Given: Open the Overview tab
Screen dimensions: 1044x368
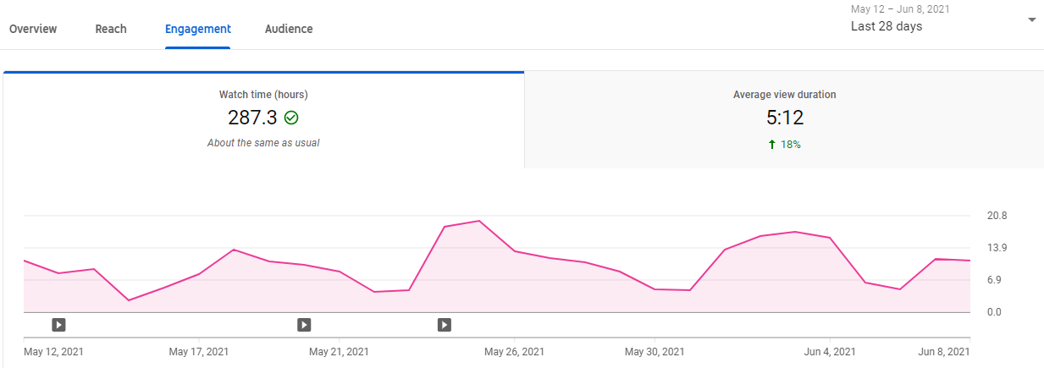Looking at the screenshot, I should tap(33, 29).
